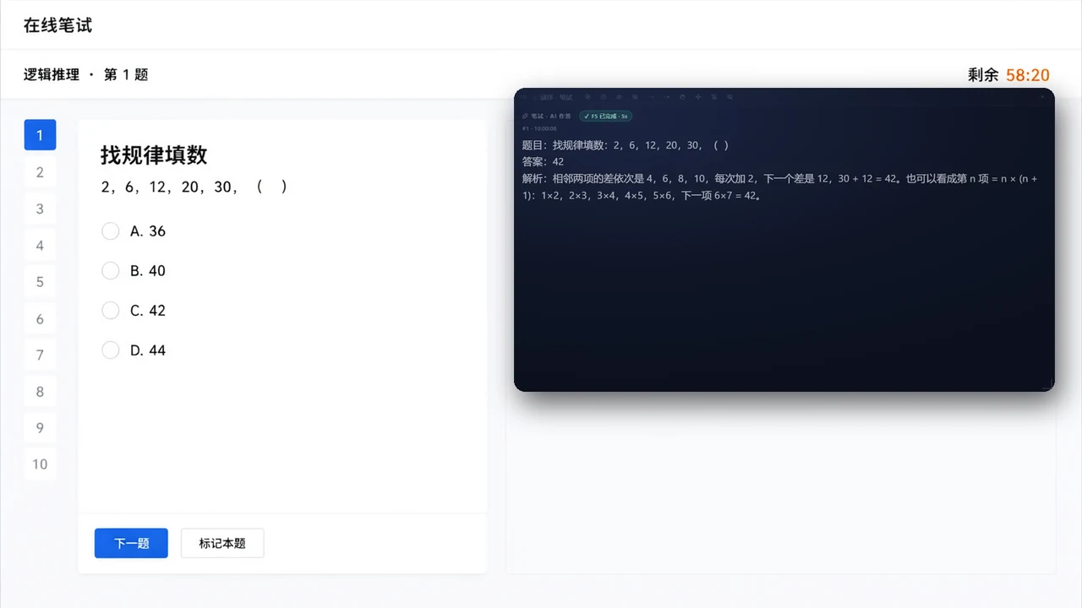
Task: Click the eye icon in the overlay toolbar
Action: point(620,97)
